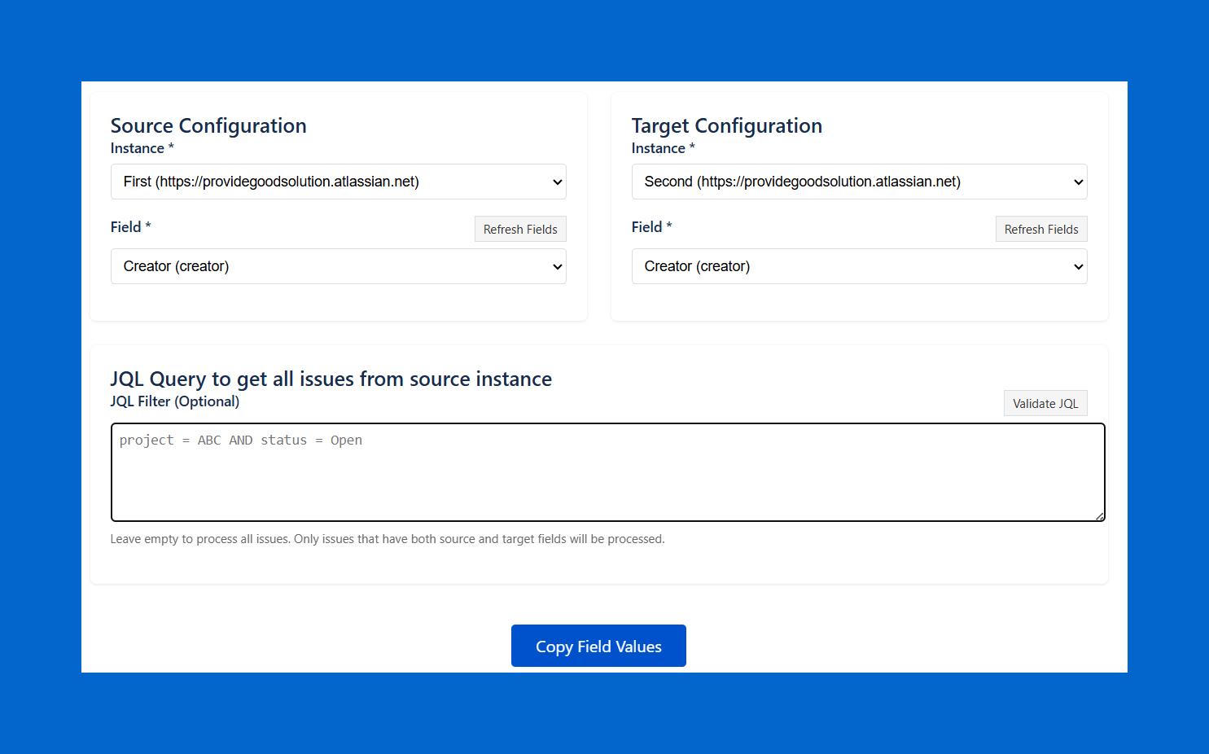Click the Target Configuration heading
The image size is (1209, 754).
726,125
